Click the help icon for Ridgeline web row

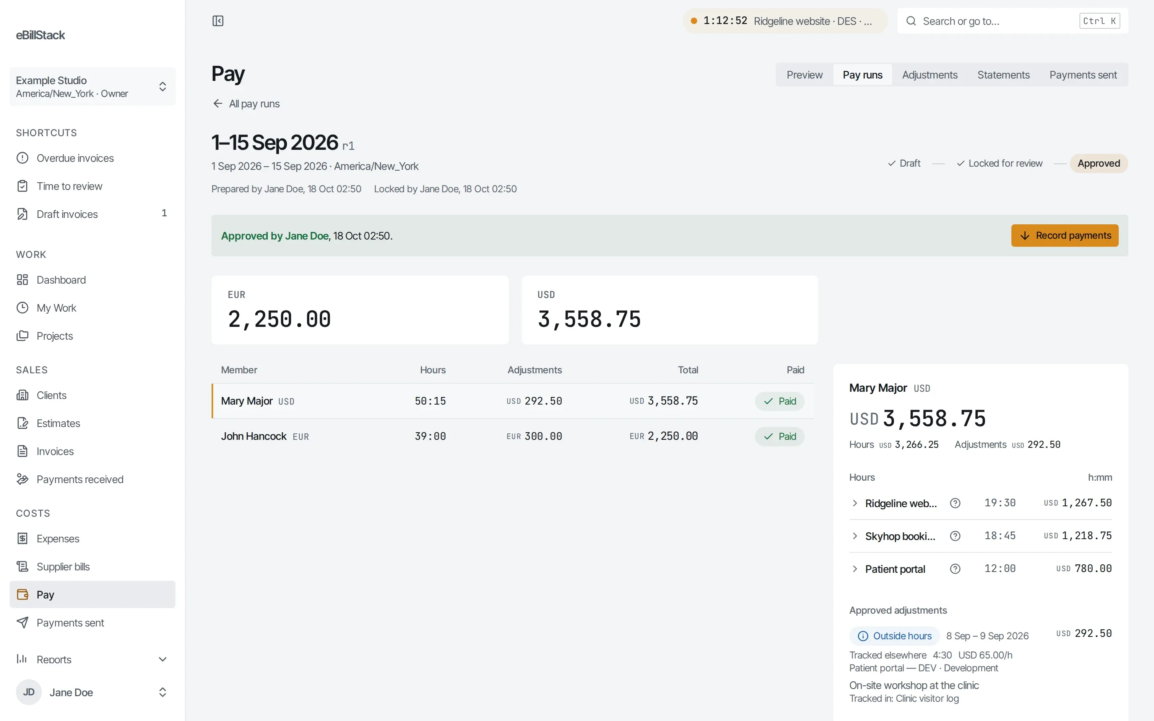(955, 503)
